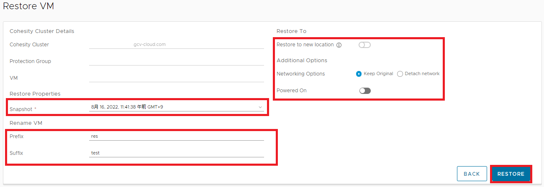Click the Powered On label text
Screen dimensions: 544x187
(x=292, y=91)
